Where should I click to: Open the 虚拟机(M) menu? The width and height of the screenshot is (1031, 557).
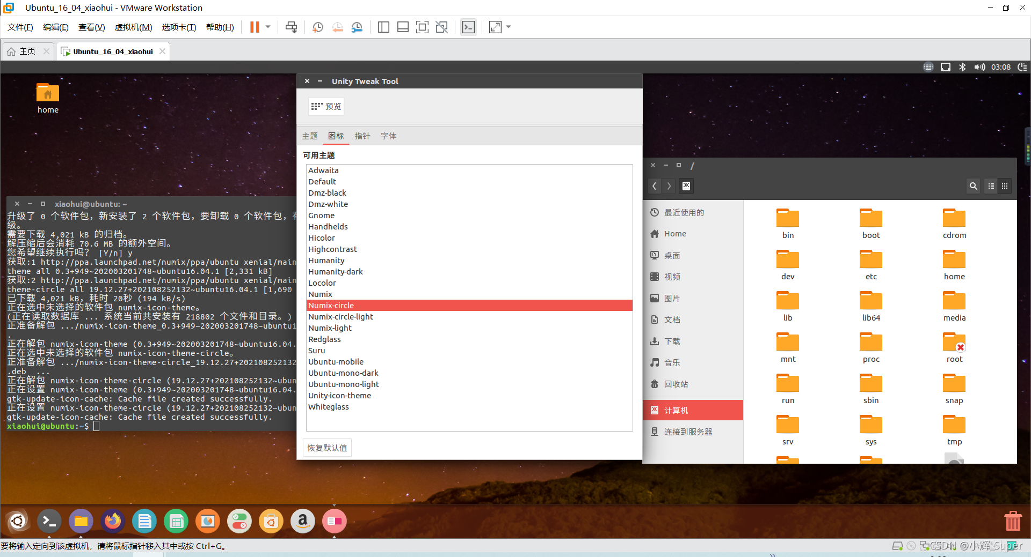tap(133, 27)
